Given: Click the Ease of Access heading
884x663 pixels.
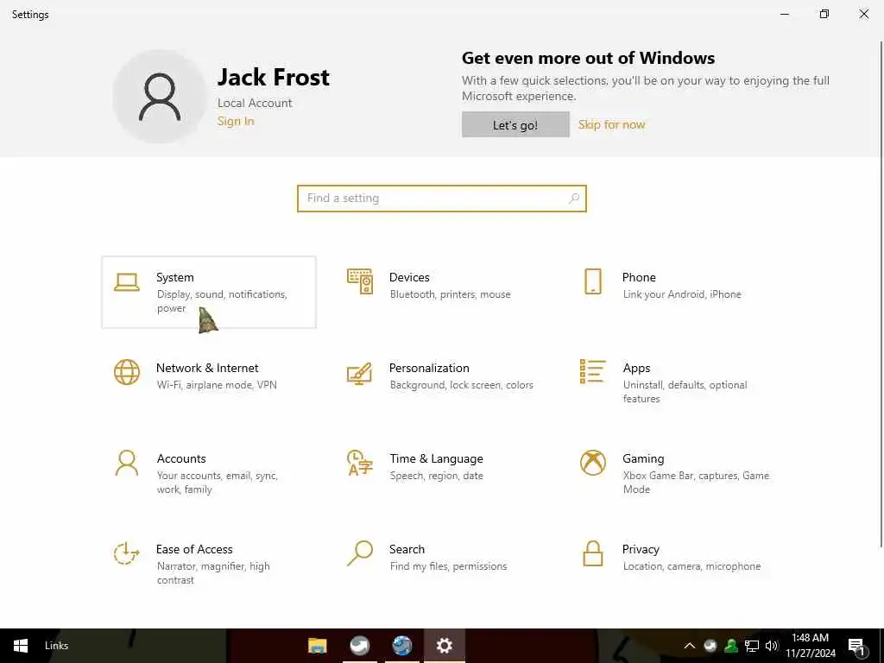Looking at the screenshot, I should pyautogui.click(x=194, y=549).
